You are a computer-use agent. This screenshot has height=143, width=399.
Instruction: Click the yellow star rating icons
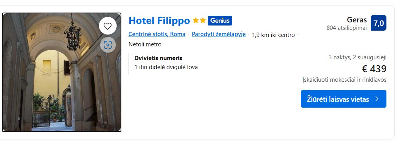point(199,20)
